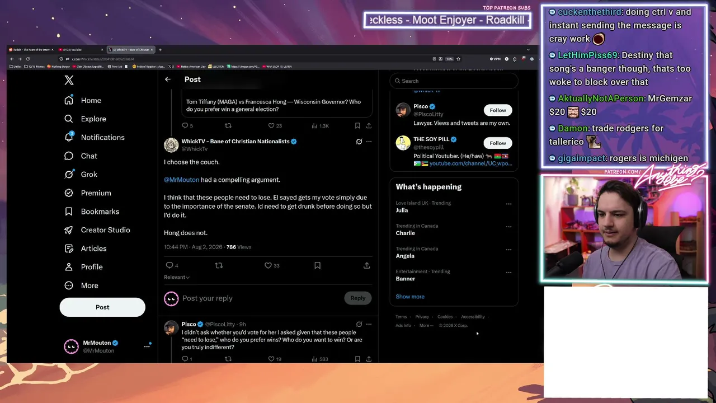Open the Terms footer link

402,317
